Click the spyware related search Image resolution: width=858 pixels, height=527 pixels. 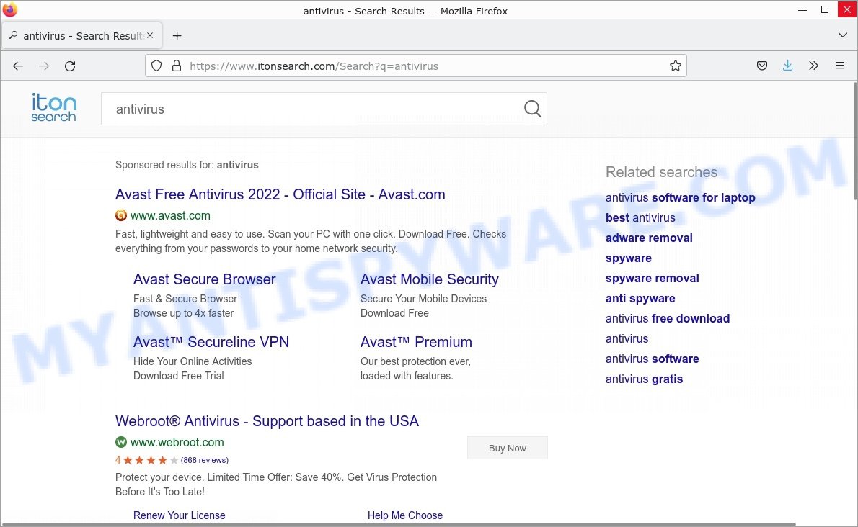coord(628,258)
